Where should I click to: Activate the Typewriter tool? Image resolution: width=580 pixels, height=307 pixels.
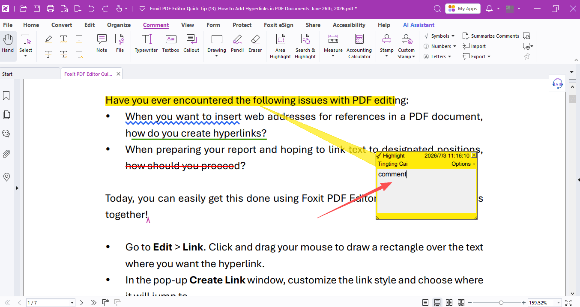[146, 44]
